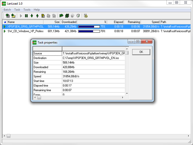Minimize the Task properties dialog
This screenshot has width=193, height=145.
[131, 42]
